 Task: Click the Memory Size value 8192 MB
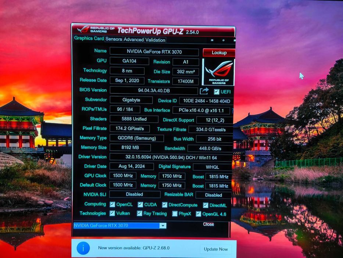click(x=130, y=147)
